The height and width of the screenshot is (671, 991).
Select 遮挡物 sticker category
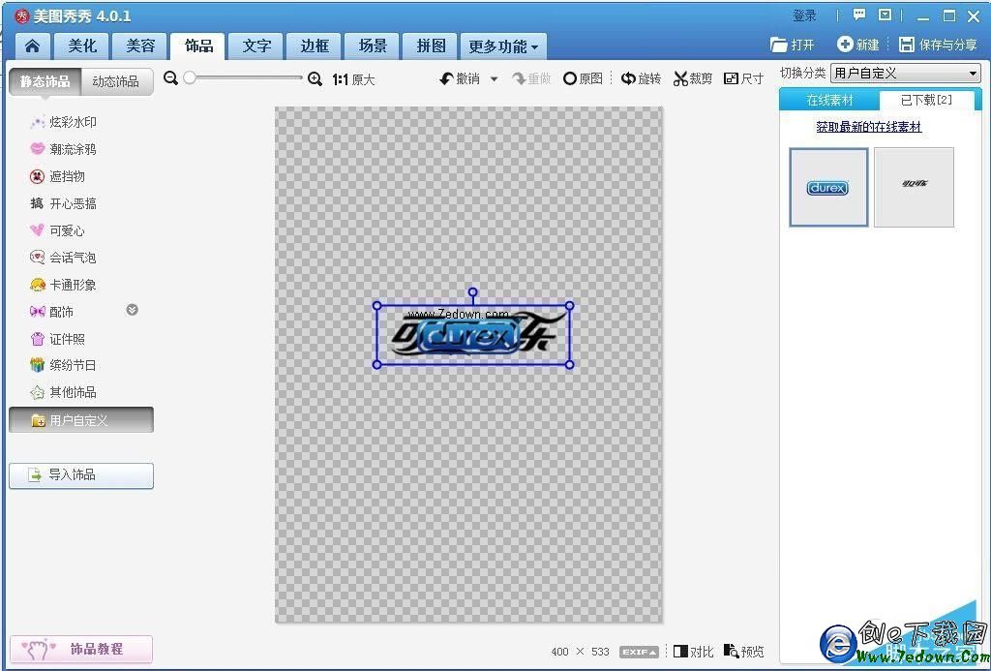click(x=57, y=176)
